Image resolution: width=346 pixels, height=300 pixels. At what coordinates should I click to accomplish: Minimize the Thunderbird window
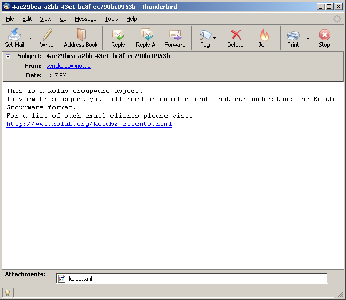click(x=321, y=7)
